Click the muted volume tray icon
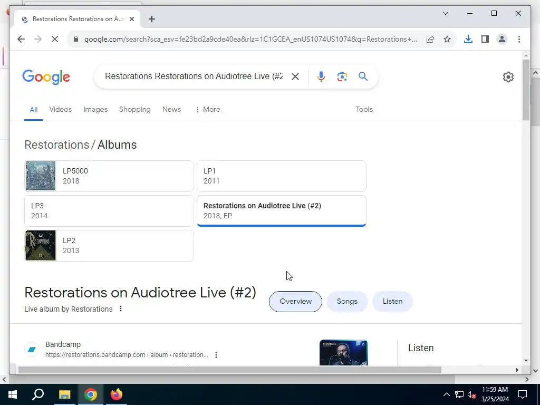The width and height of the screenshot is (540, 405). pos(471,394)
